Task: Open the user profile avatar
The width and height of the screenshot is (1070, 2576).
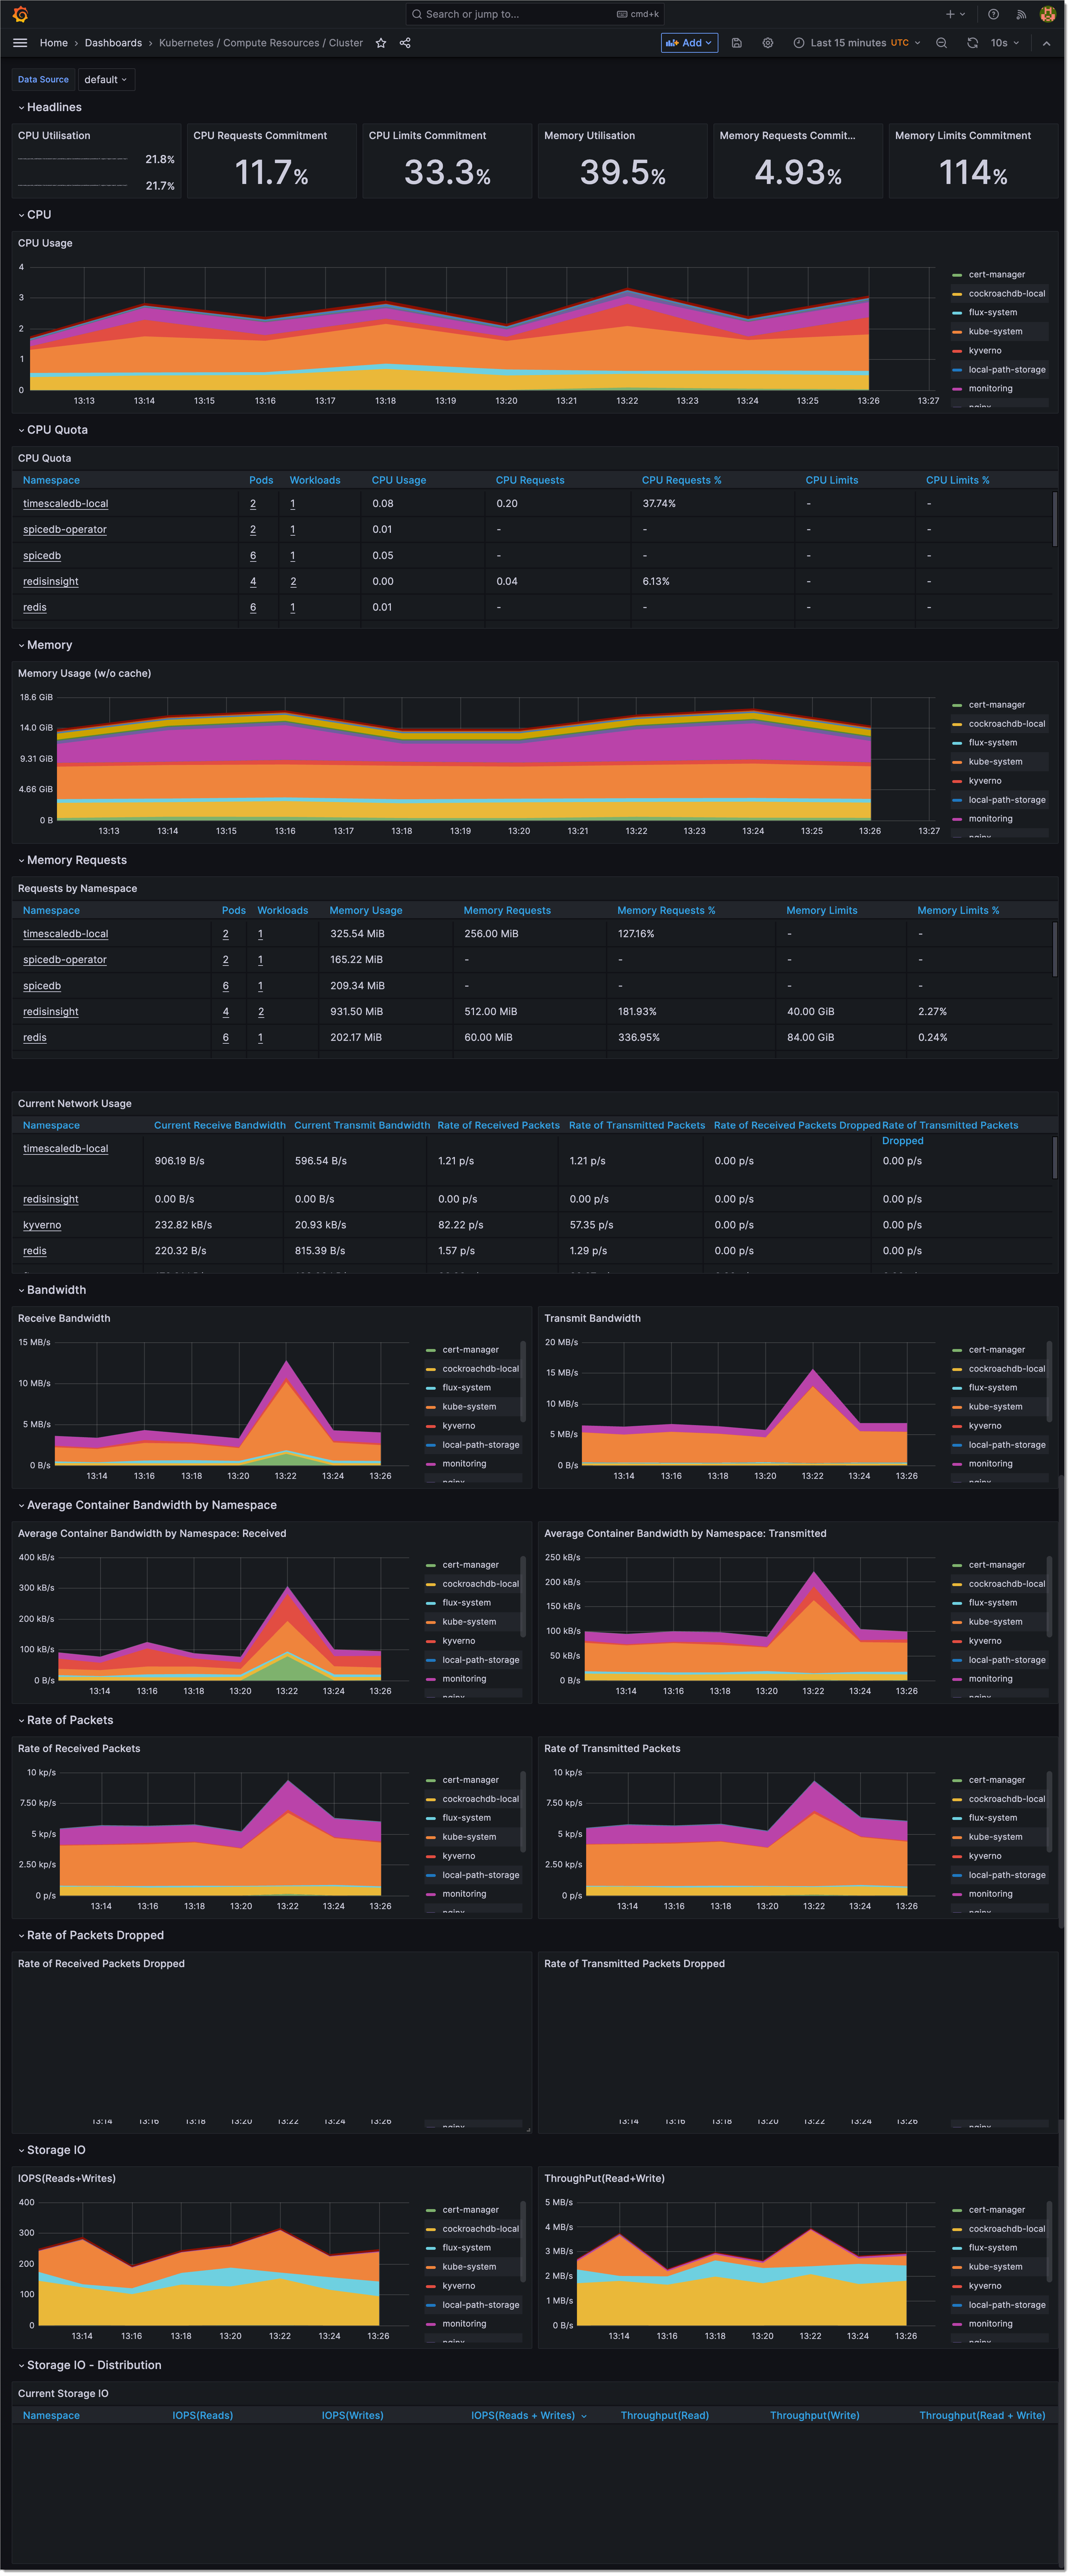Action: (x=1048, y=14)
